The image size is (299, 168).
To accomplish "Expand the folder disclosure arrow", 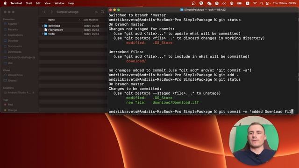I will click(43, 34).
